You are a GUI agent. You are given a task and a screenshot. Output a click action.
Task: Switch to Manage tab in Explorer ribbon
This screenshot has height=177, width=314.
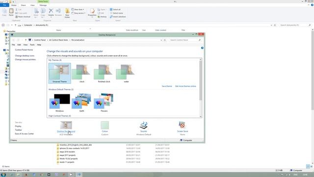[43, 5]
